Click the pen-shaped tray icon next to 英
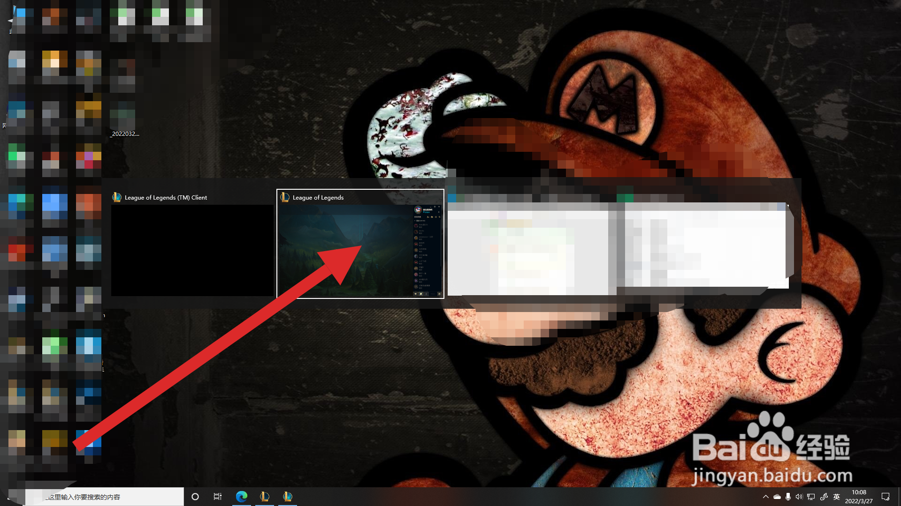901x506 pixels. pos(824,497)
